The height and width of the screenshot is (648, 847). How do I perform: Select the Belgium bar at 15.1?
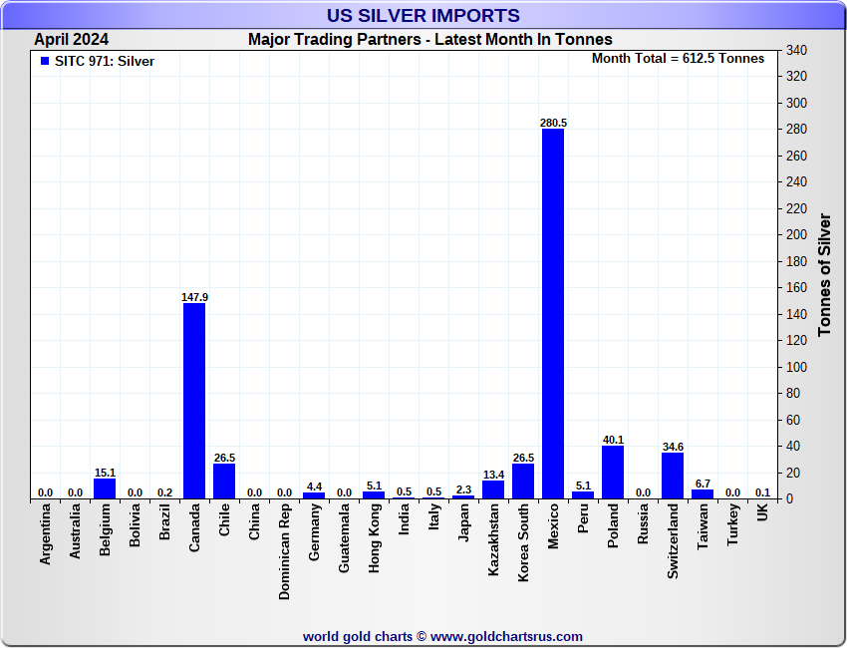coord(105,488)
